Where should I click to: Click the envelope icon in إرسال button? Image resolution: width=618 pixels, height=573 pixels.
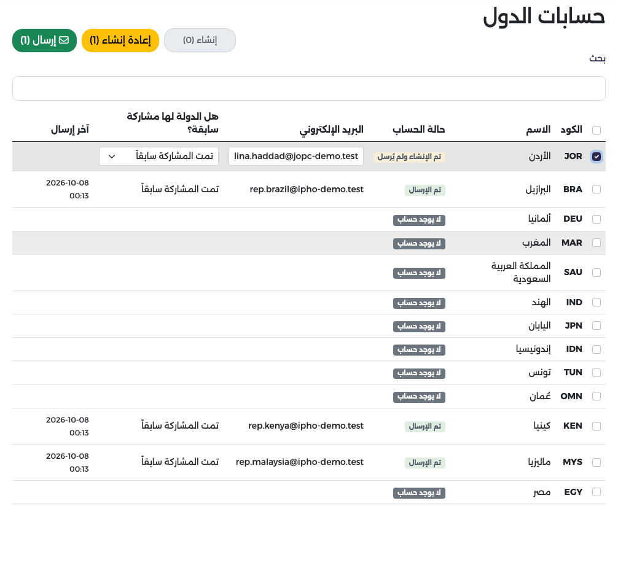click(x=64, y=40)
